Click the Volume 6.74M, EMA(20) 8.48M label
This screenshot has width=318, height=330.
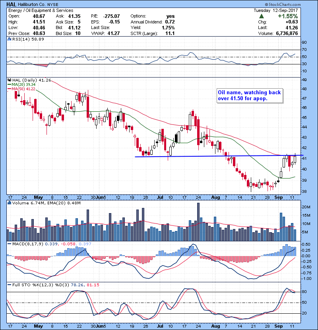(x=46, y=203)
